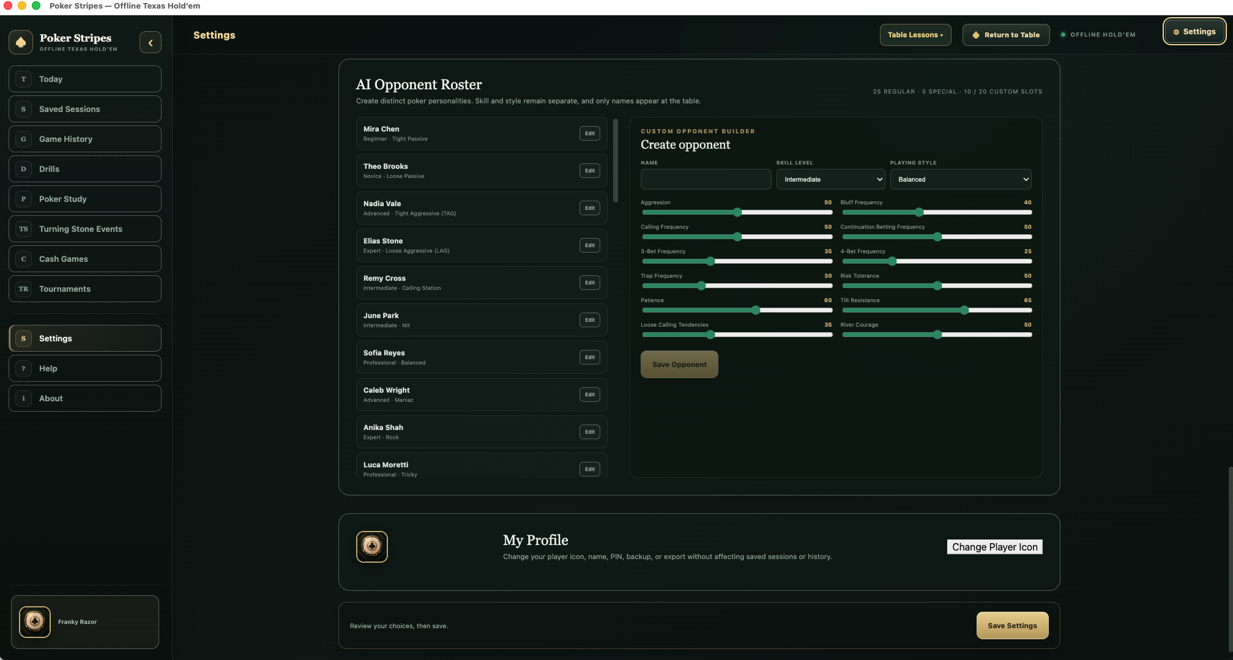Edit the Anika Shah opponent

tap(590, 432)
